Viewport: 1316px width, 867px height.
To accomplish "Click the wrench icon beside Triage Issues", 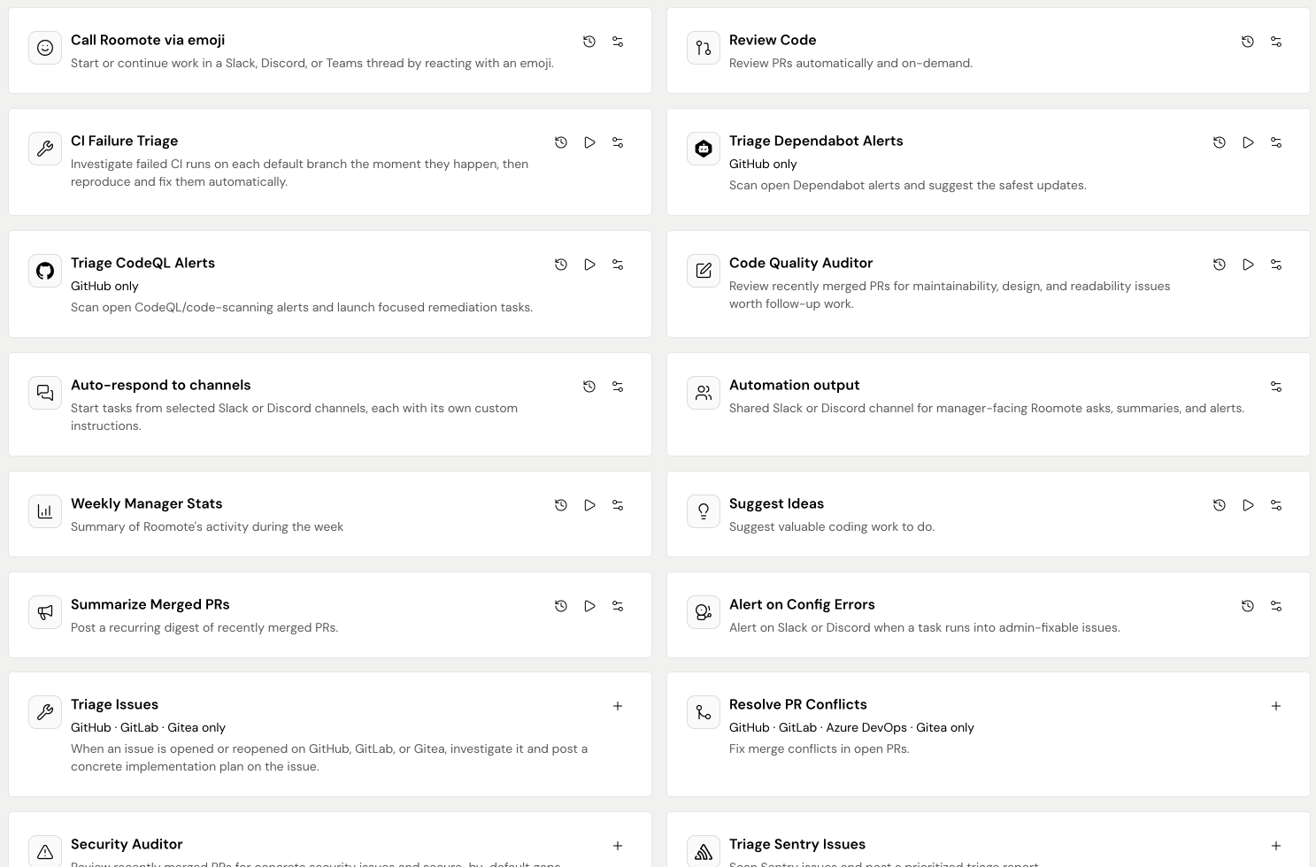I will tap(45, 712).
